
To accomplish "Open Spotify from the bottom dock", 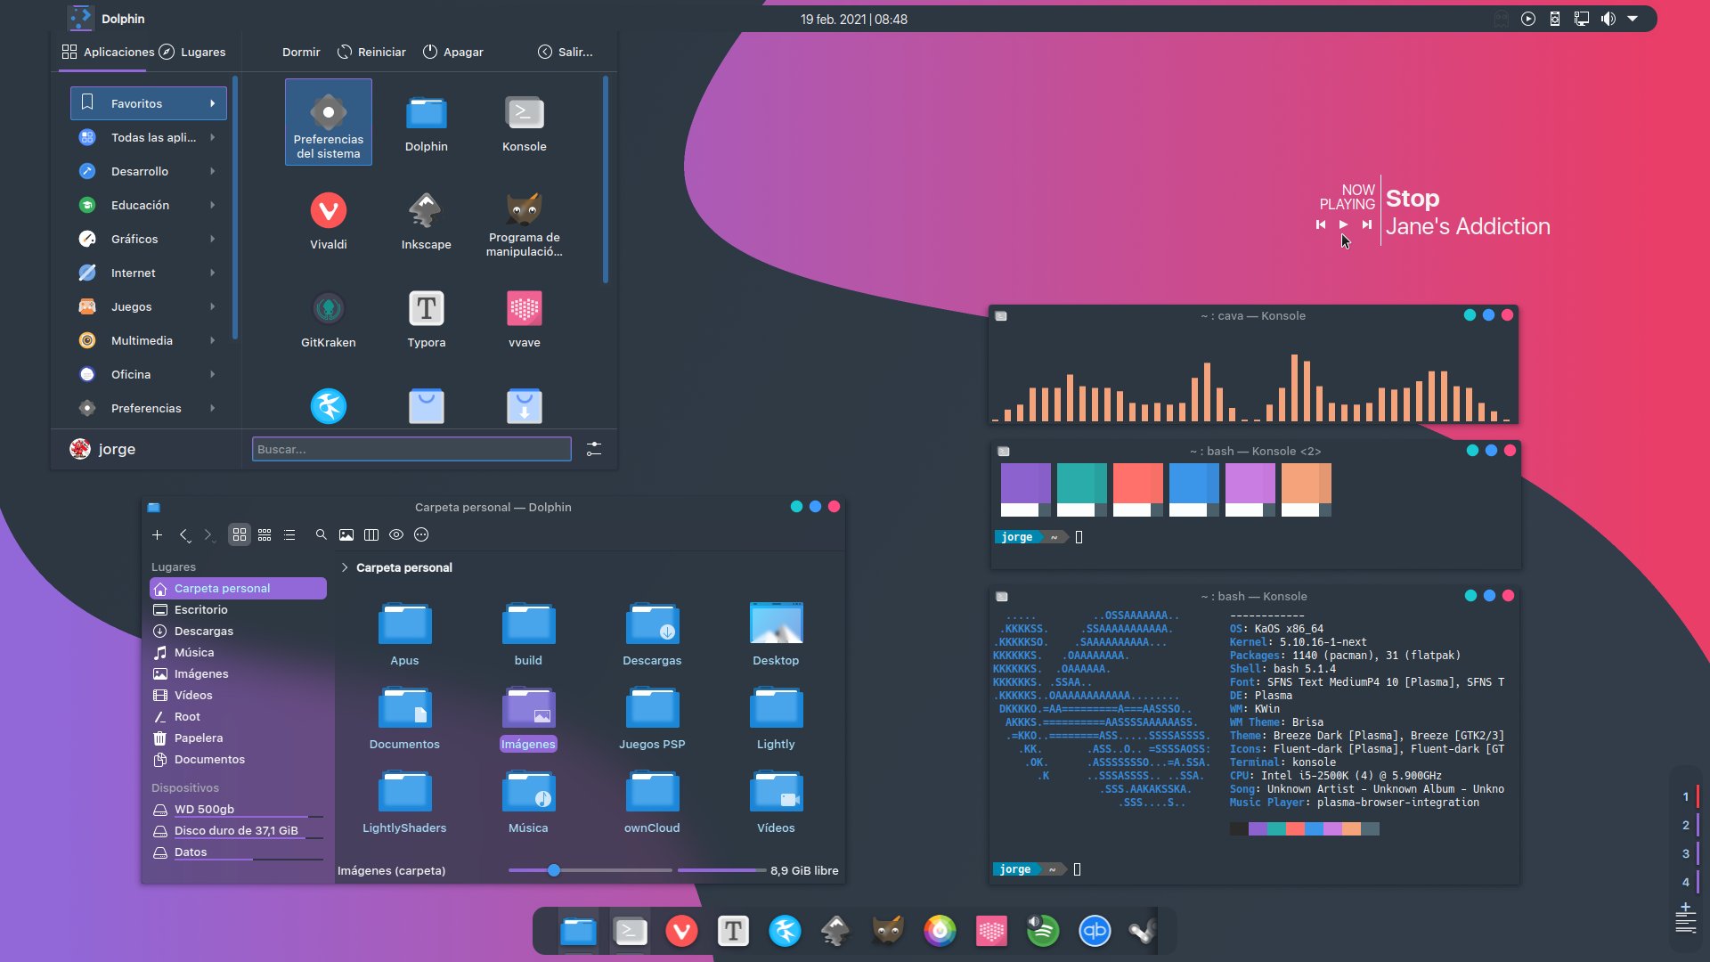I will 1043,931.
